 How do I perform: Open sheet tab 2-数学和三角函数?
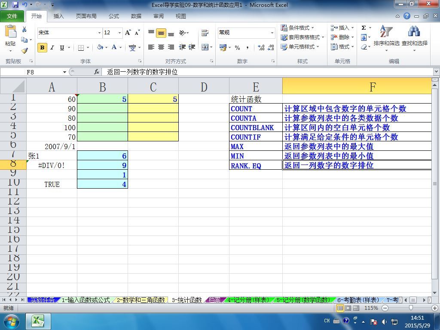click(x=141, y=300)
